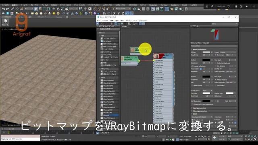Open the Civil View menu

(164, 5)
